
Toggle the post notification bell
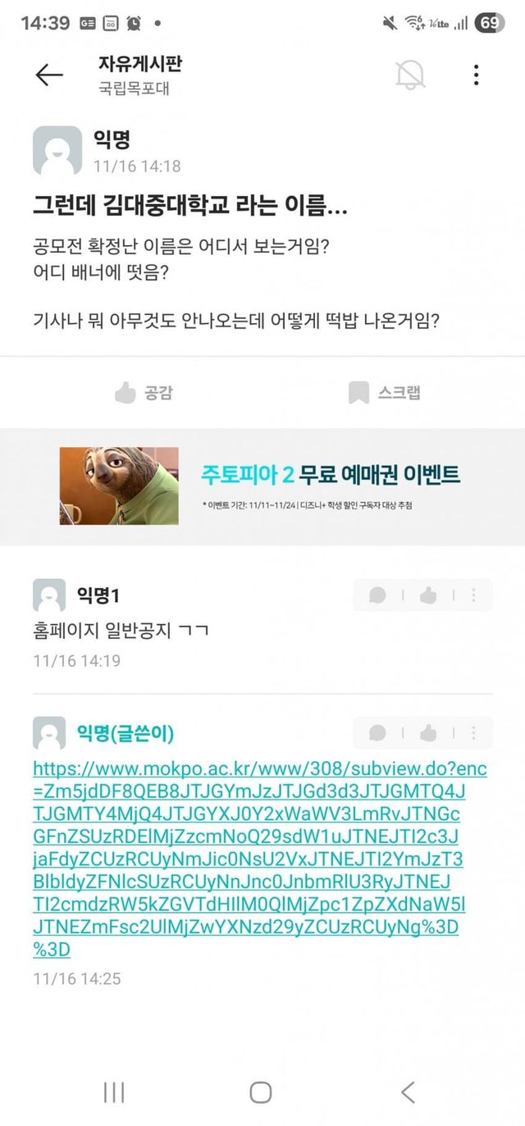410,75
